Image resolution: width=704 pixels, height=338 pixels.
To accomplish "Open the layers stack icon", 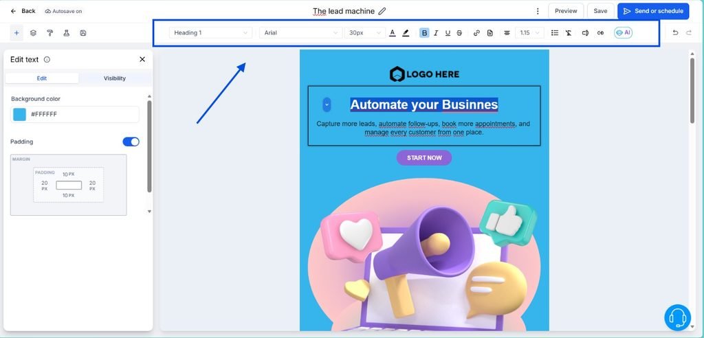I will point(33,33).
